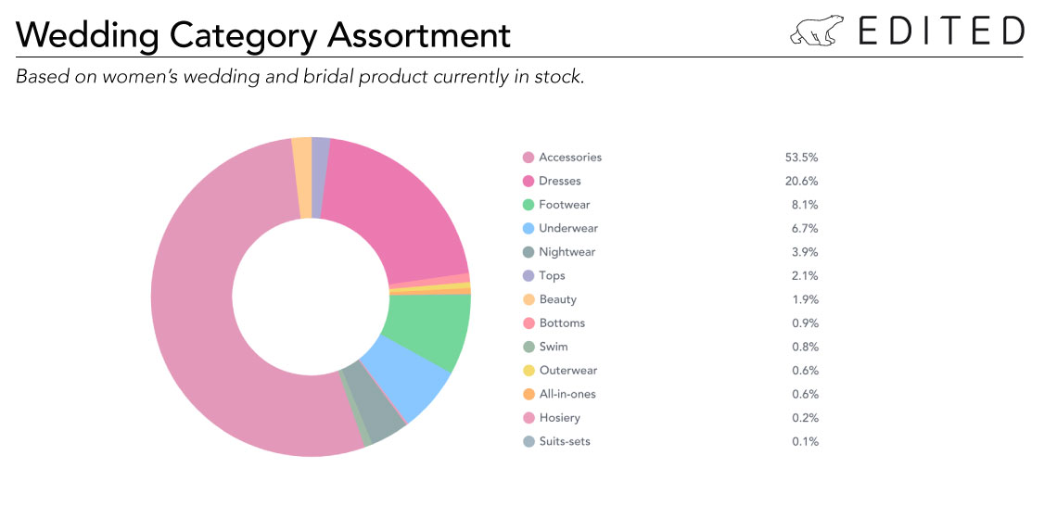The image size is (1044, 506).
Task: Click the Beauty legend color dot
Action: [x=528, y=299]
